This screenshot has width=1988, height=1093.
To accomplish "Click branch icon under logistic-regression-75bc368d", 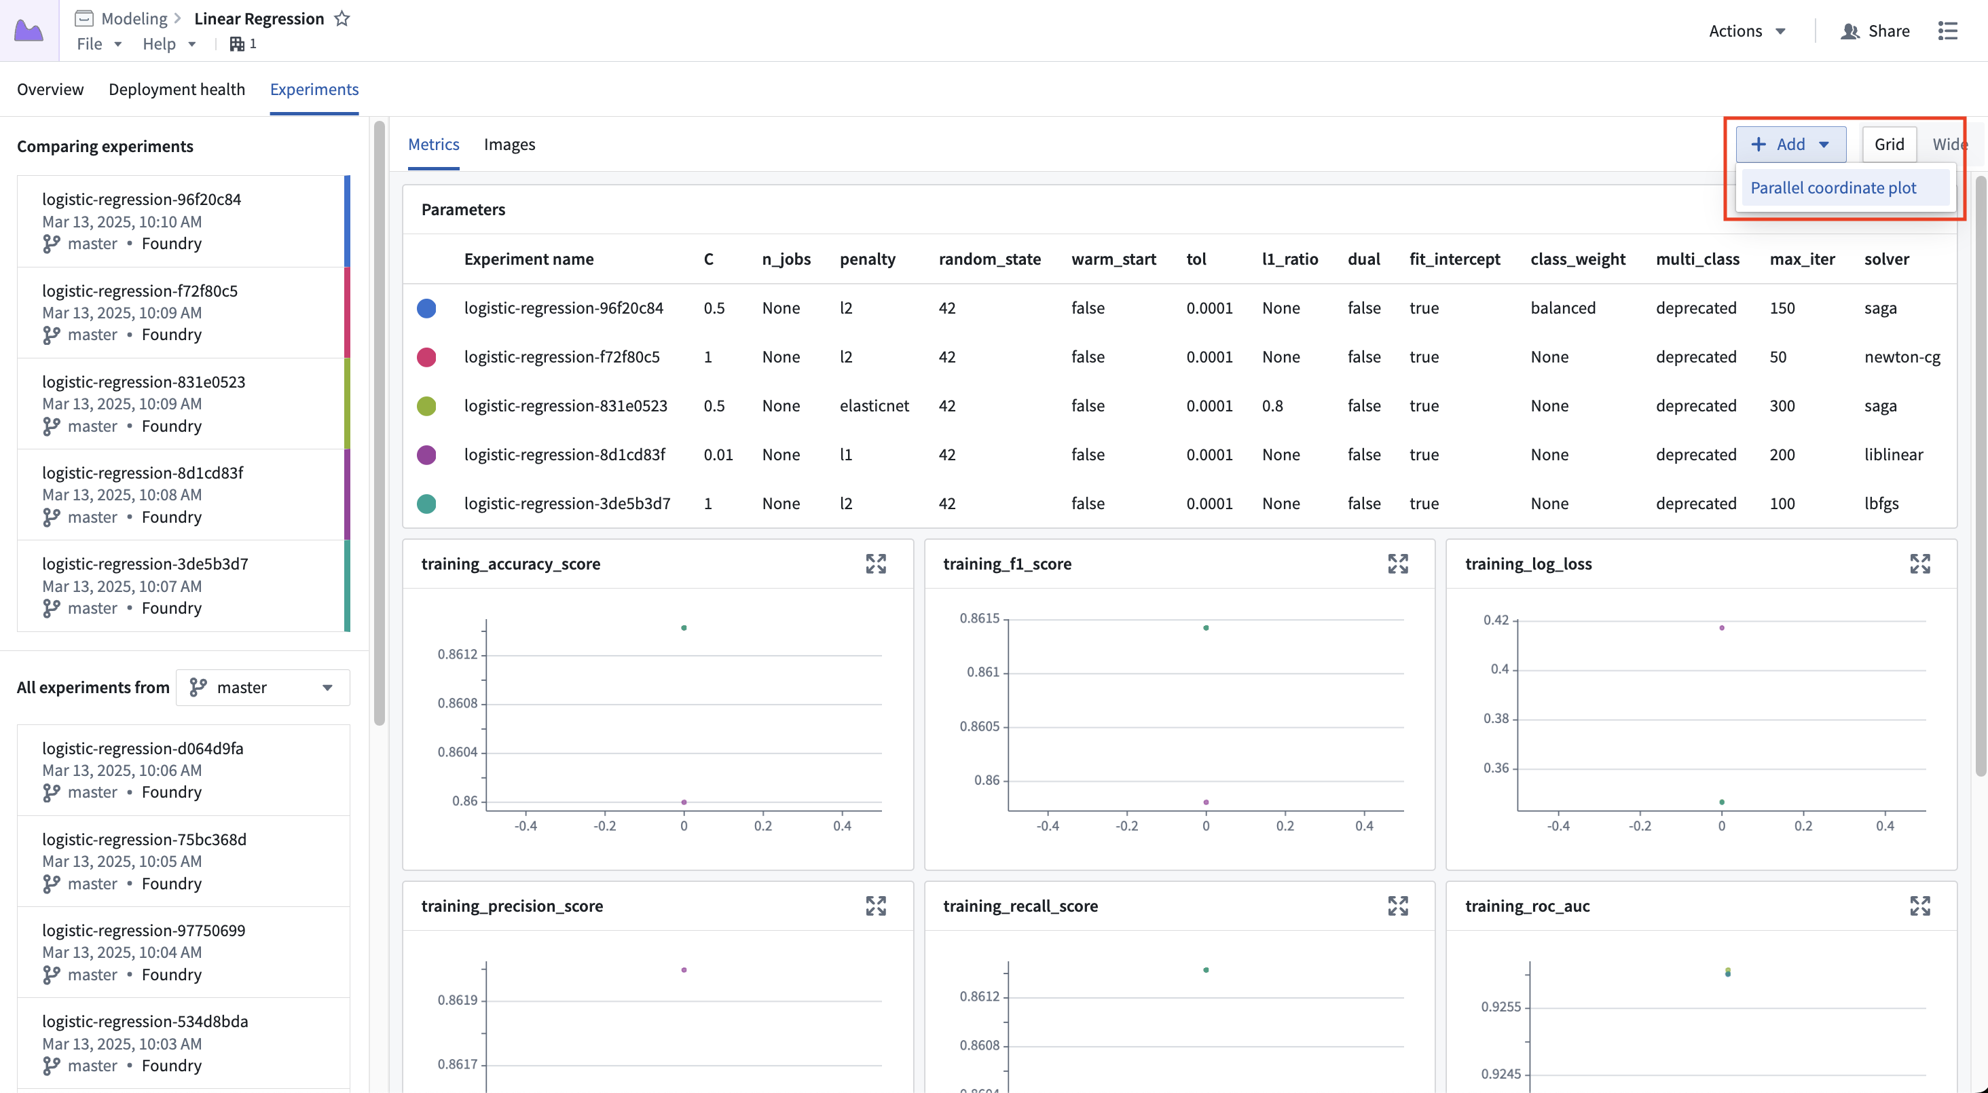I will click(x=51, y=884).
